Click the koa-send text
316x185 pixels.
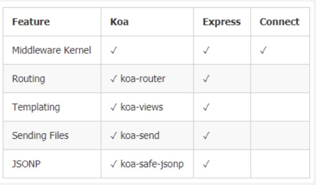140,135
